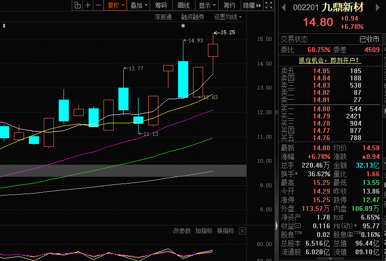This screenshot has height=261, width=386.
Task: Click 总手 value 220.46万
Action: click(x=316, y=165)
